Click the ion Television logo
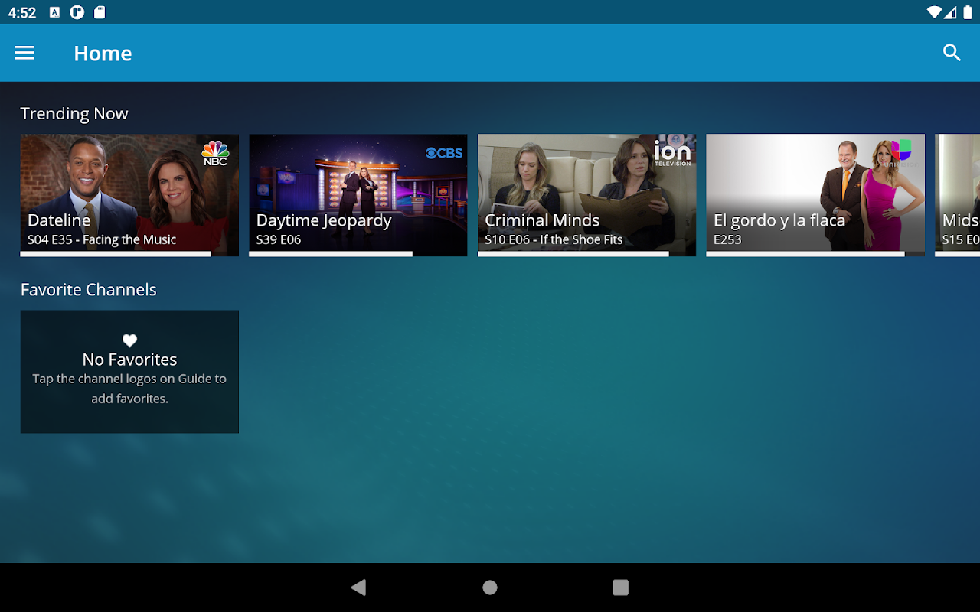This screenshot has width=980, height=612. pyautogui.click(x=672, y=152)
